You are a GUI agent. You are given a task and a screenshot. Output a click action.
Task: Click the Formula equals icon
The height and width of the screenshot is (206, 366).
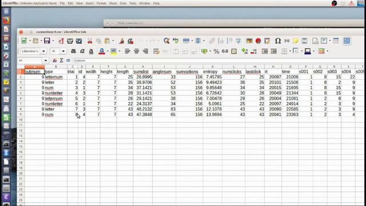pos(68,61)
